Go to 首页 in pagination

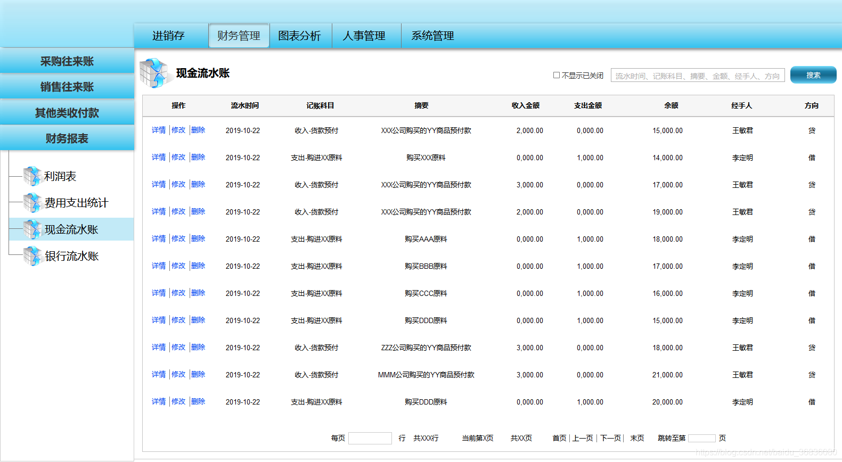coord(559,438)
